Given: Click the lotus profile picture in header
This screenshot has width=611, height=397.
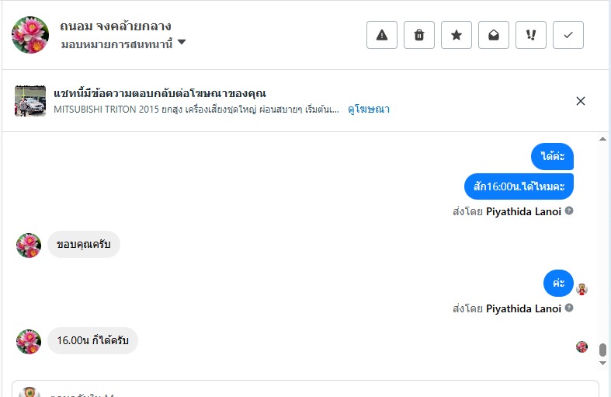Looking at the screenshot, I should [31, 34].
